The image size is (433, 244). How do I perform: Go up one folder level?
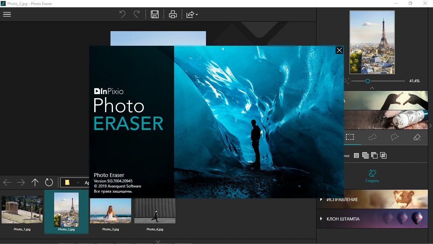(35, 182)
